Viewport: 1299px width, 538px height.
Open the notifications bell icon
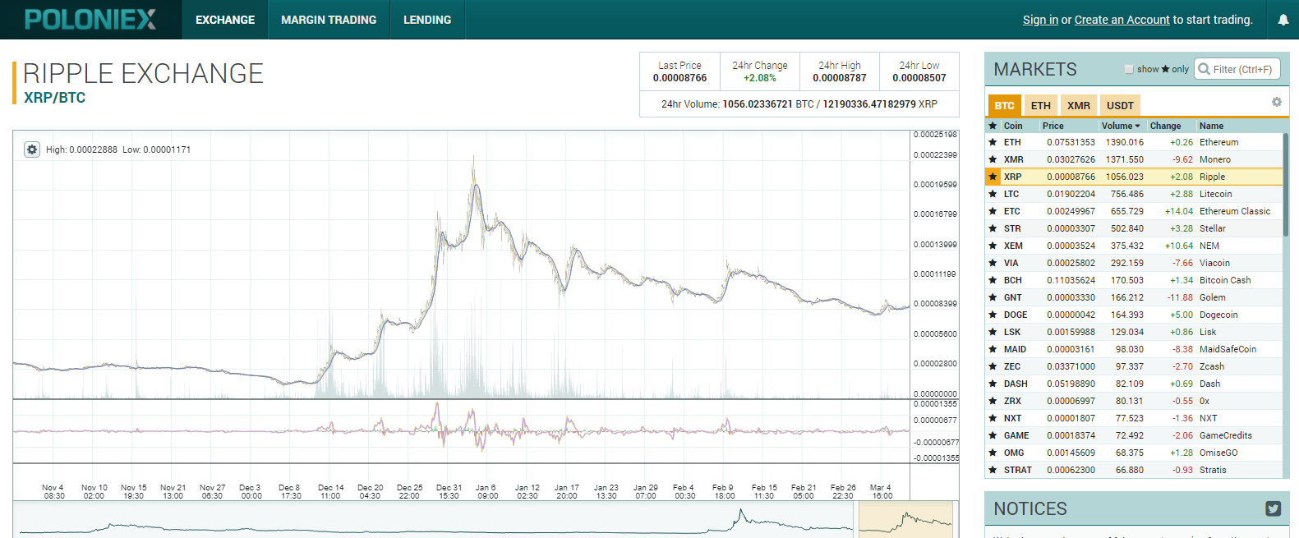(1283, 20)
